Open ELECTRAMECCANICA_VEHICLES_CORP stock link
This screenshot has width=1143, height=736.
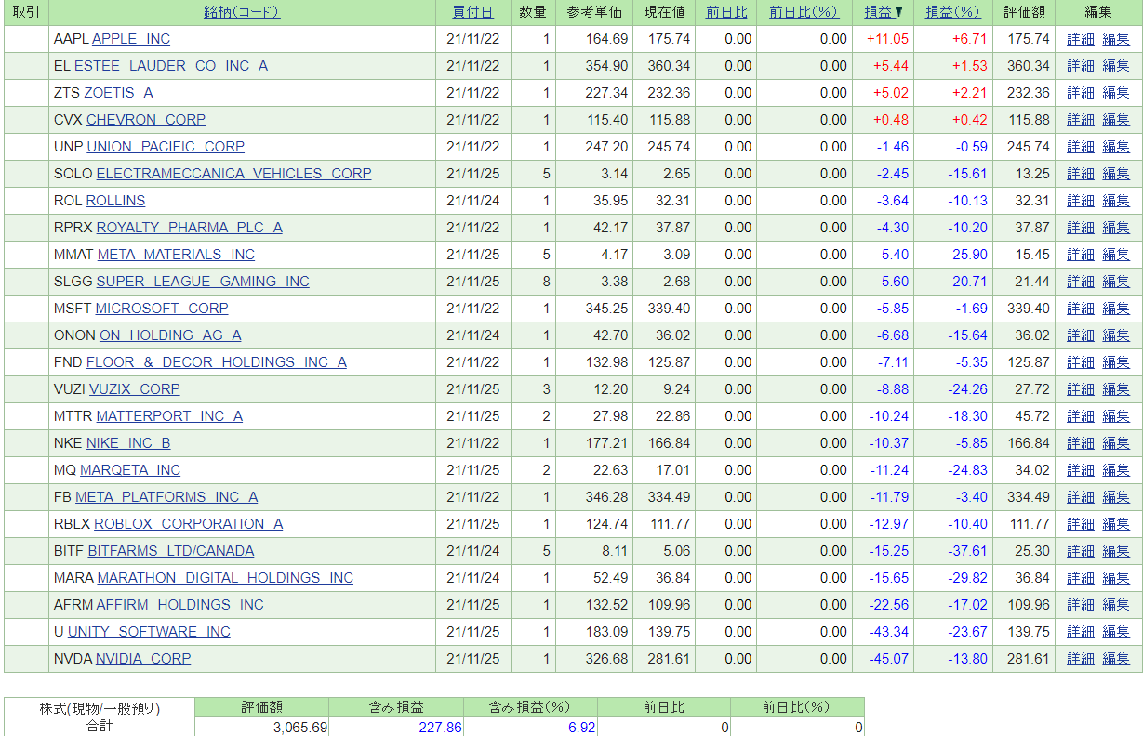233,174
